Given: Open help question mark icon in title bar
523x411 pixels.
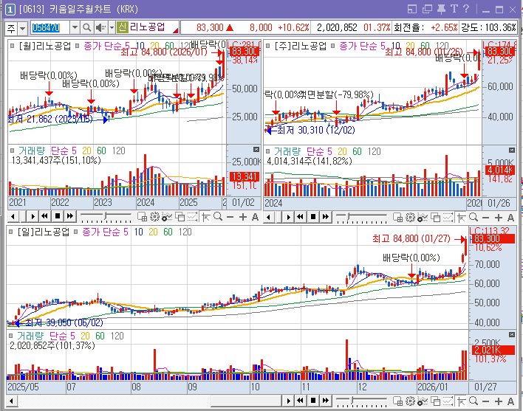Looking at the screenshot, I should pos(466,9).
